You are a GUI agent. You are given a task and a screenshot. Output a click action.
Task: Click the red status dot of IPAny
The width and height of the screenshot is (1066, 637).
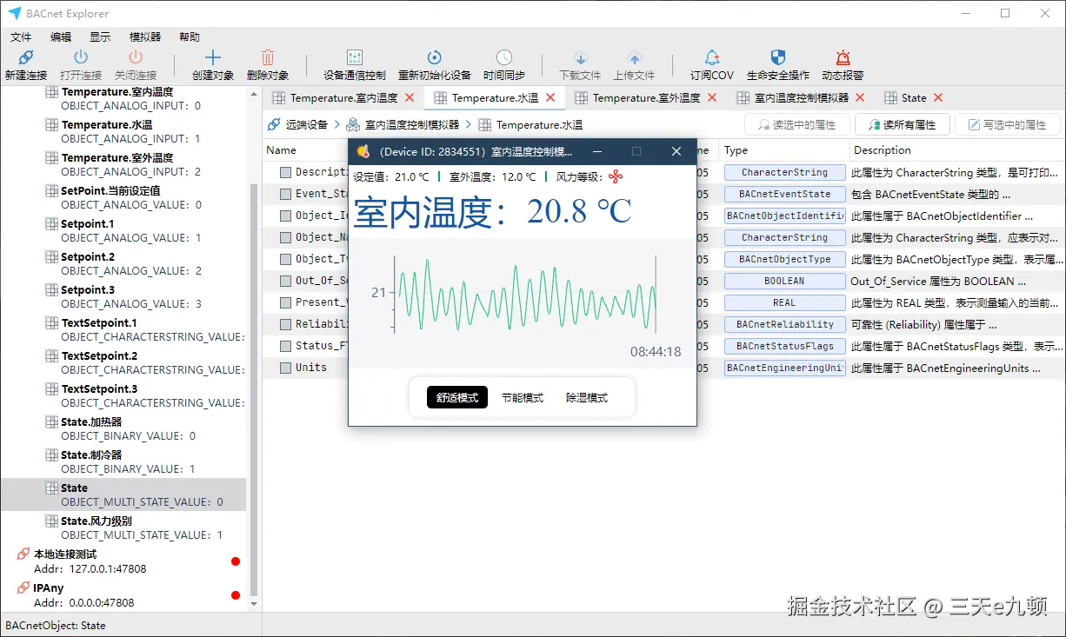click(236, 595)
